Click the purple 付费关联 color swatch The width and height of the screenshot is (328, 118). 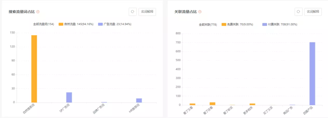[265, 25]
